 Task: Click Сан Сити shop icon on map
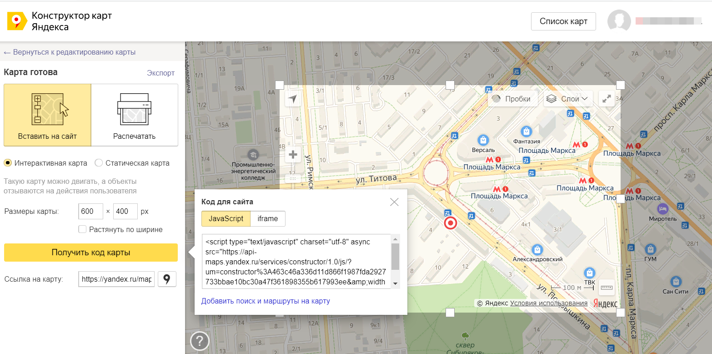677,281
